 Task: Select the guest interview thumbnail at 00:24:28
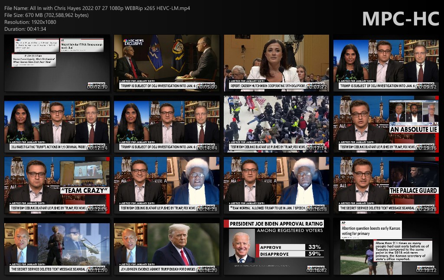click(166, 185)
